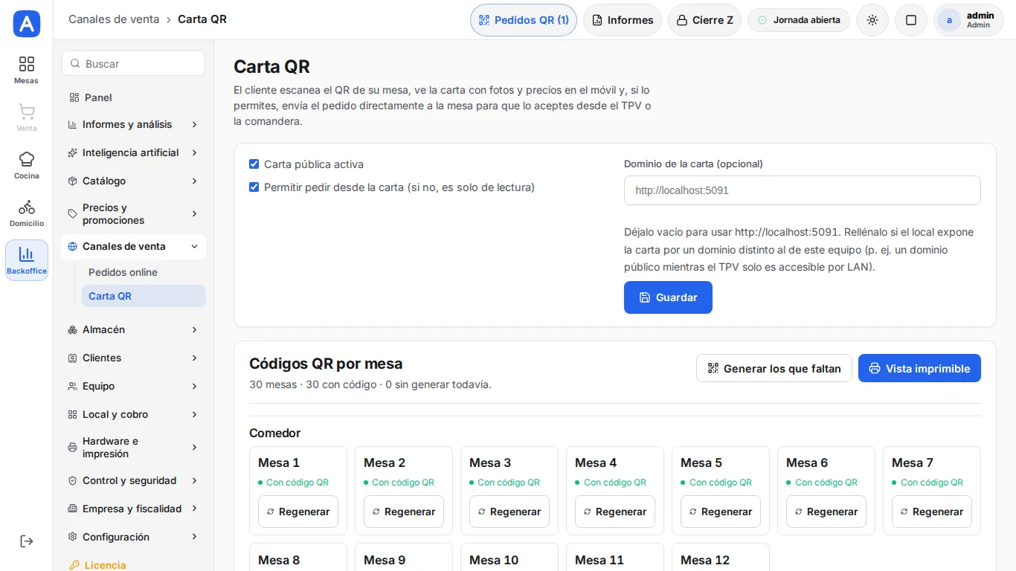Screen dimensions: 1016x571
Task: Regenerate QR code for Mesa 1
Action: coord(298,512)
